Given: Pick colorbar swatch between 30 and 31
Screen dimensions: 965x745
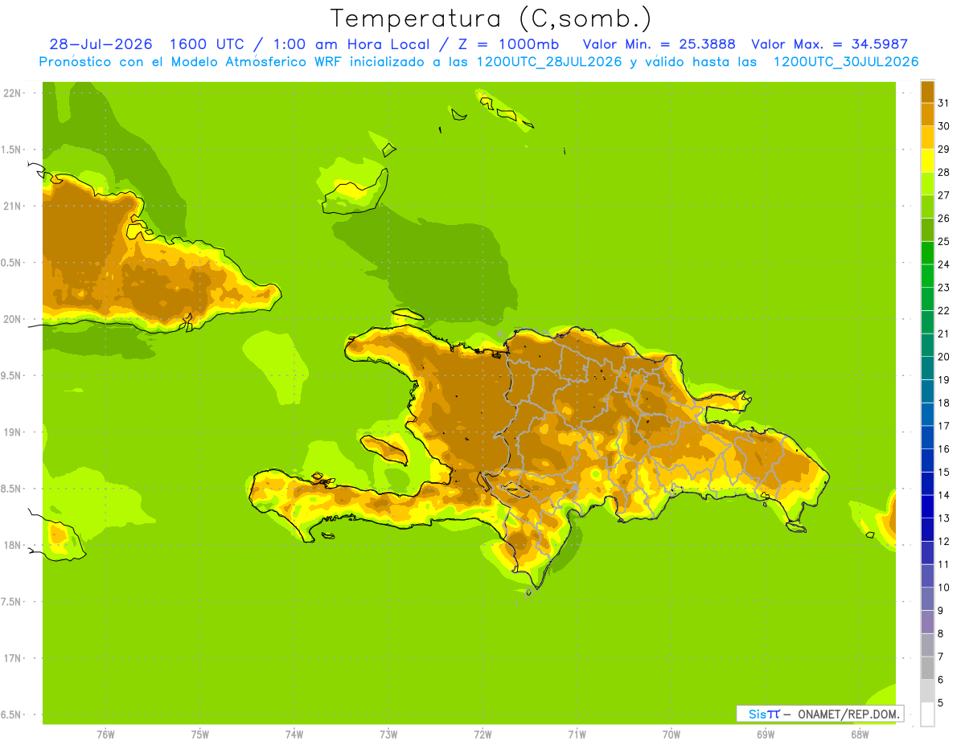Looking at the screenshot, I should click(927, 114).
